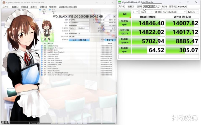Click the chibi character image in CrystalDiskInfo
This screenshot has width=201, height=125.
click(47, 30)
